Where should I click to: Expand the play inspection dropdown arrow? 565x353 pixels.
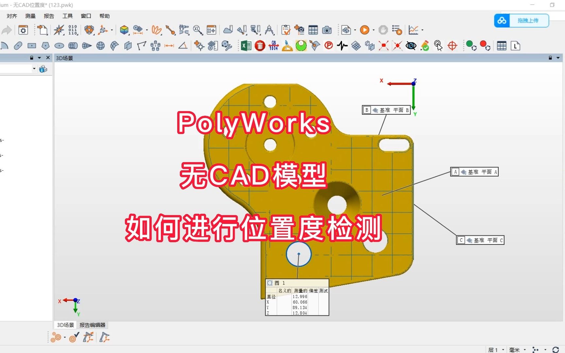tap(373, 30)
